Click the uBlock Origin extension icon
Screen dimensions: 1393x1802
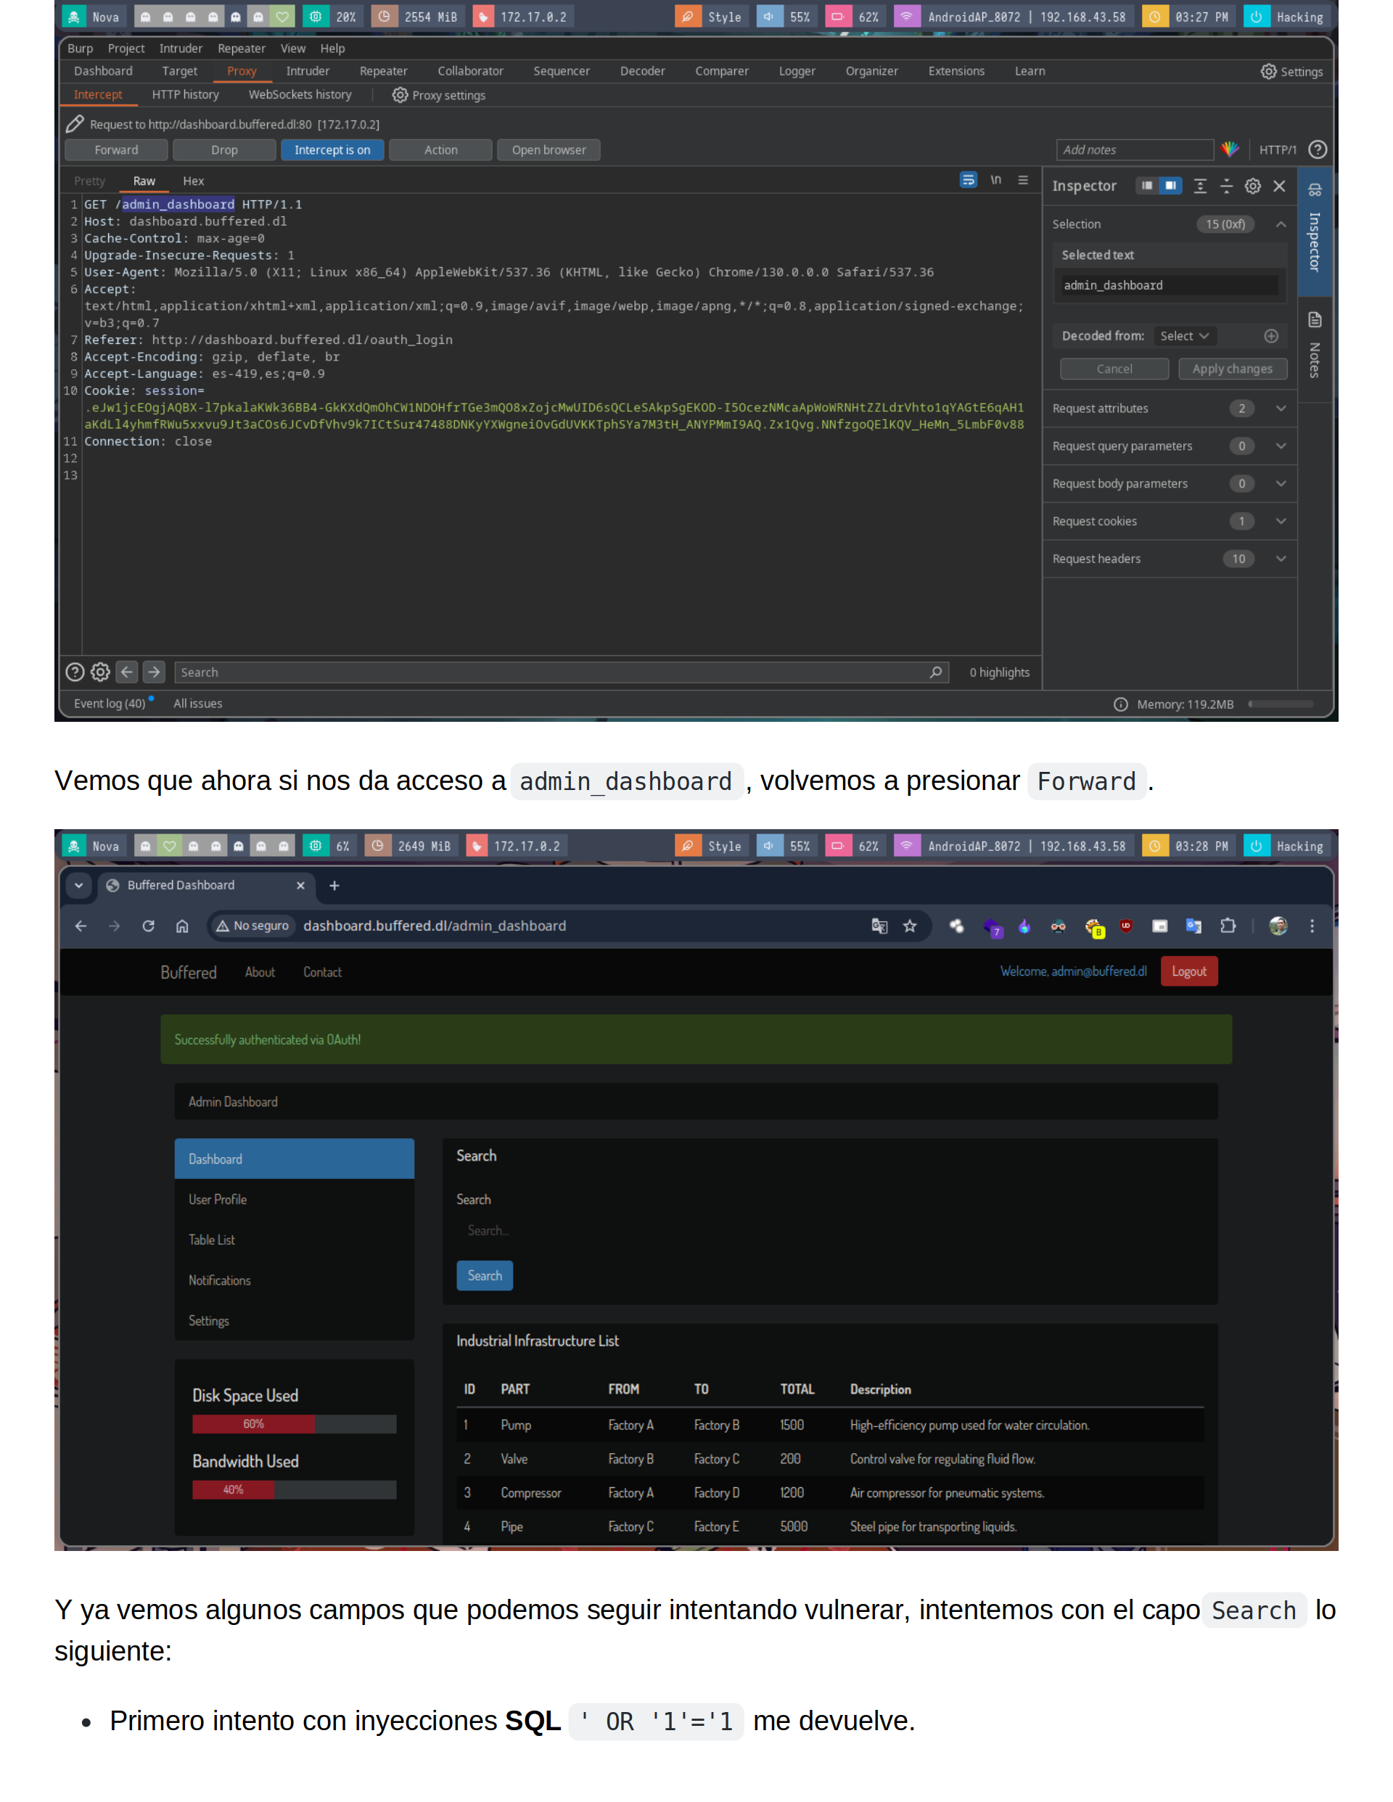coord(1125,926)
